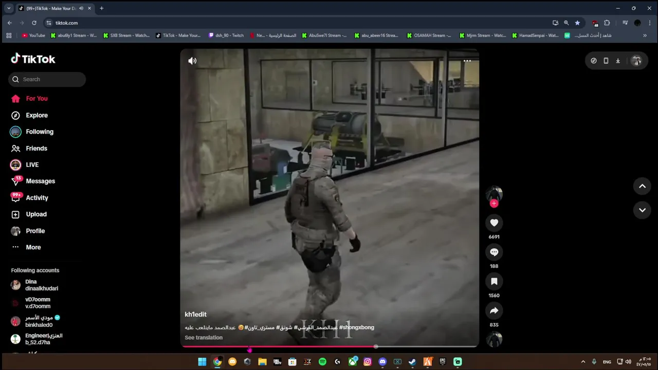Open the sound disc thumbnail below share
The width and height of the screenshot is (658, 370).
point(494,339)
